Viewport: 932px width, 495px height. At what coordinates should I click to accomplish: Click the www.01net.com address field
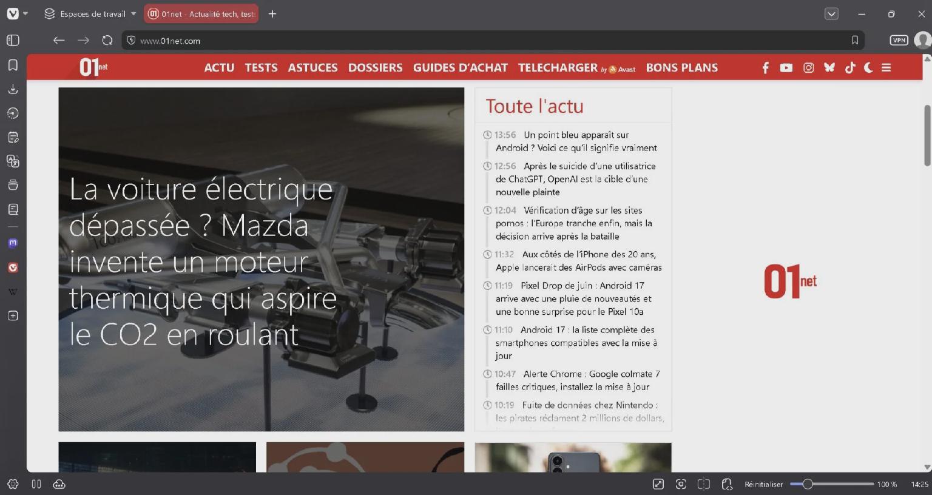tap(493, 41)
